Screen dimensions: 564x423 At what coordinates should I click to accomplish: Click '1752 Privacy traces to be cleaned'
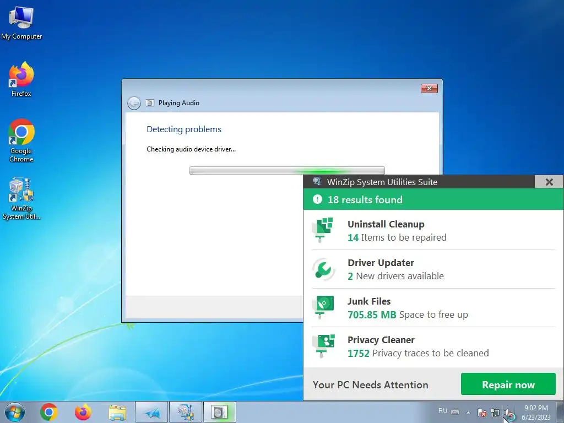(418, 353)
